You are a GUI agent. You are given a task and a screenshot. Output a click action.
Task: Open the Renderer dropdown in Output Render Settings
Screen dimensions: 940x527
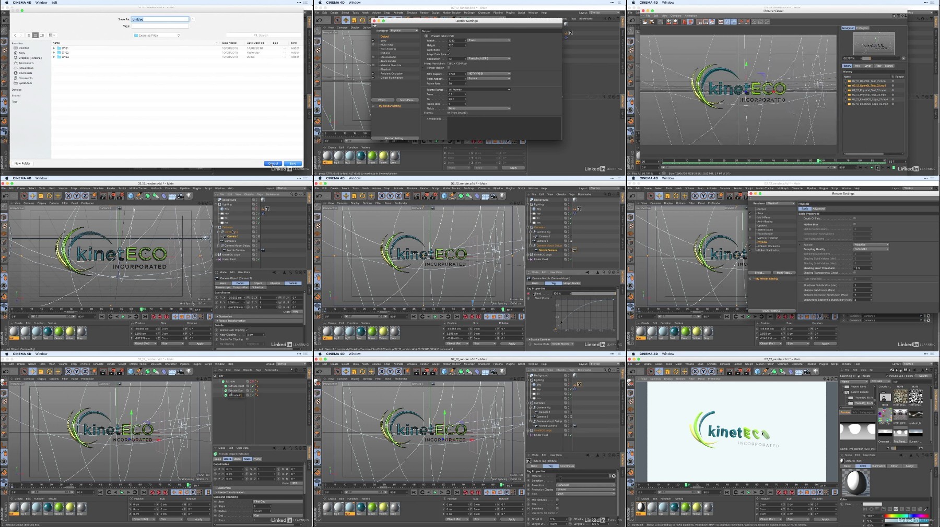[x=404, y=31]
